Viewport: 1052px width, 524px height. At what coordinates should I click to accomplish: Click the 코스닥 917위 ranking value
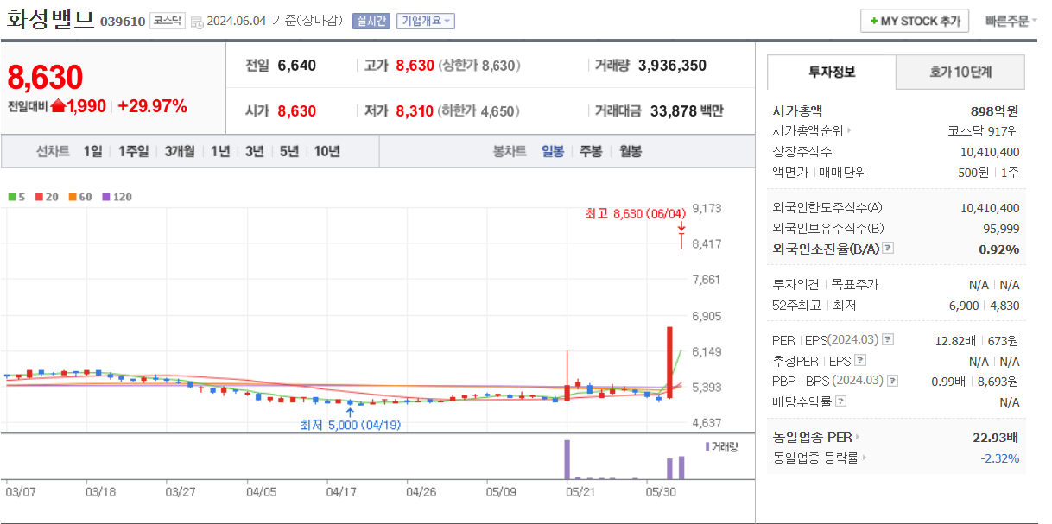tap(983, 131)
